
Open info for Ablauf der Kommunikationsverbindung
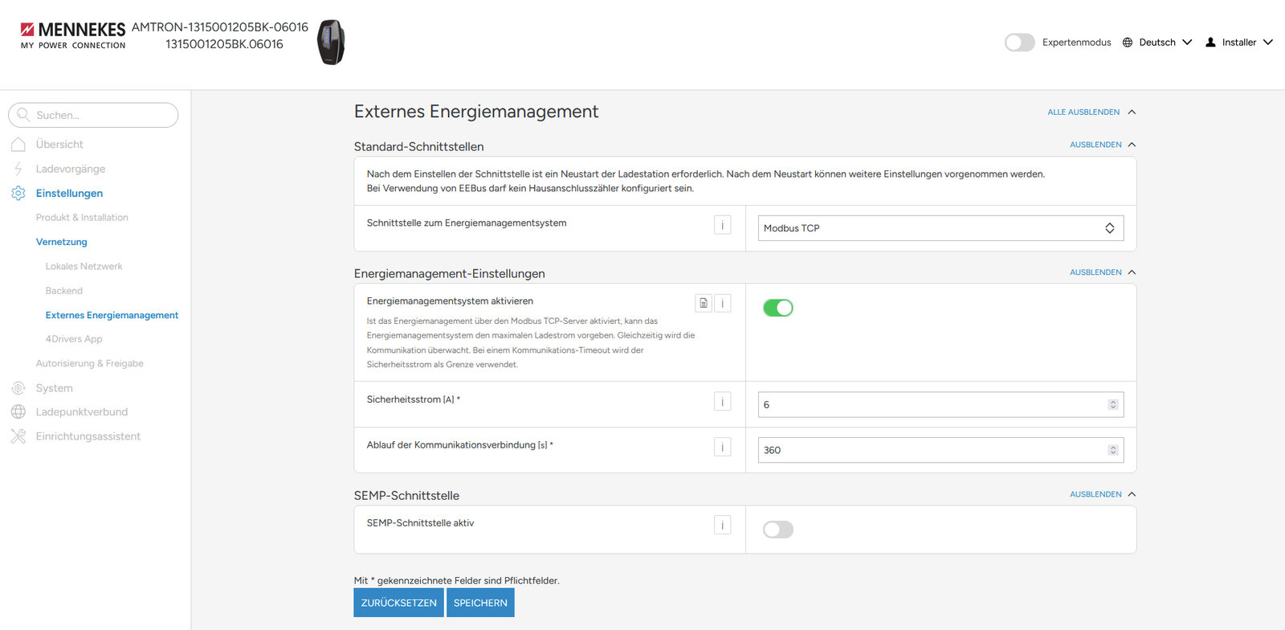coord(722,447)
